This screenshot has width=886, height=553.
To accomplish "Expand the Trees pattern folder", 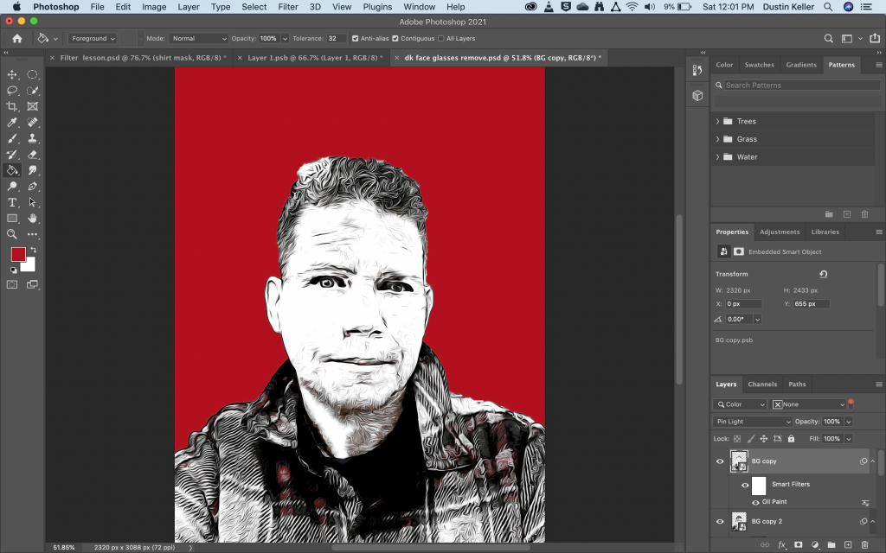I will [717, 122].
